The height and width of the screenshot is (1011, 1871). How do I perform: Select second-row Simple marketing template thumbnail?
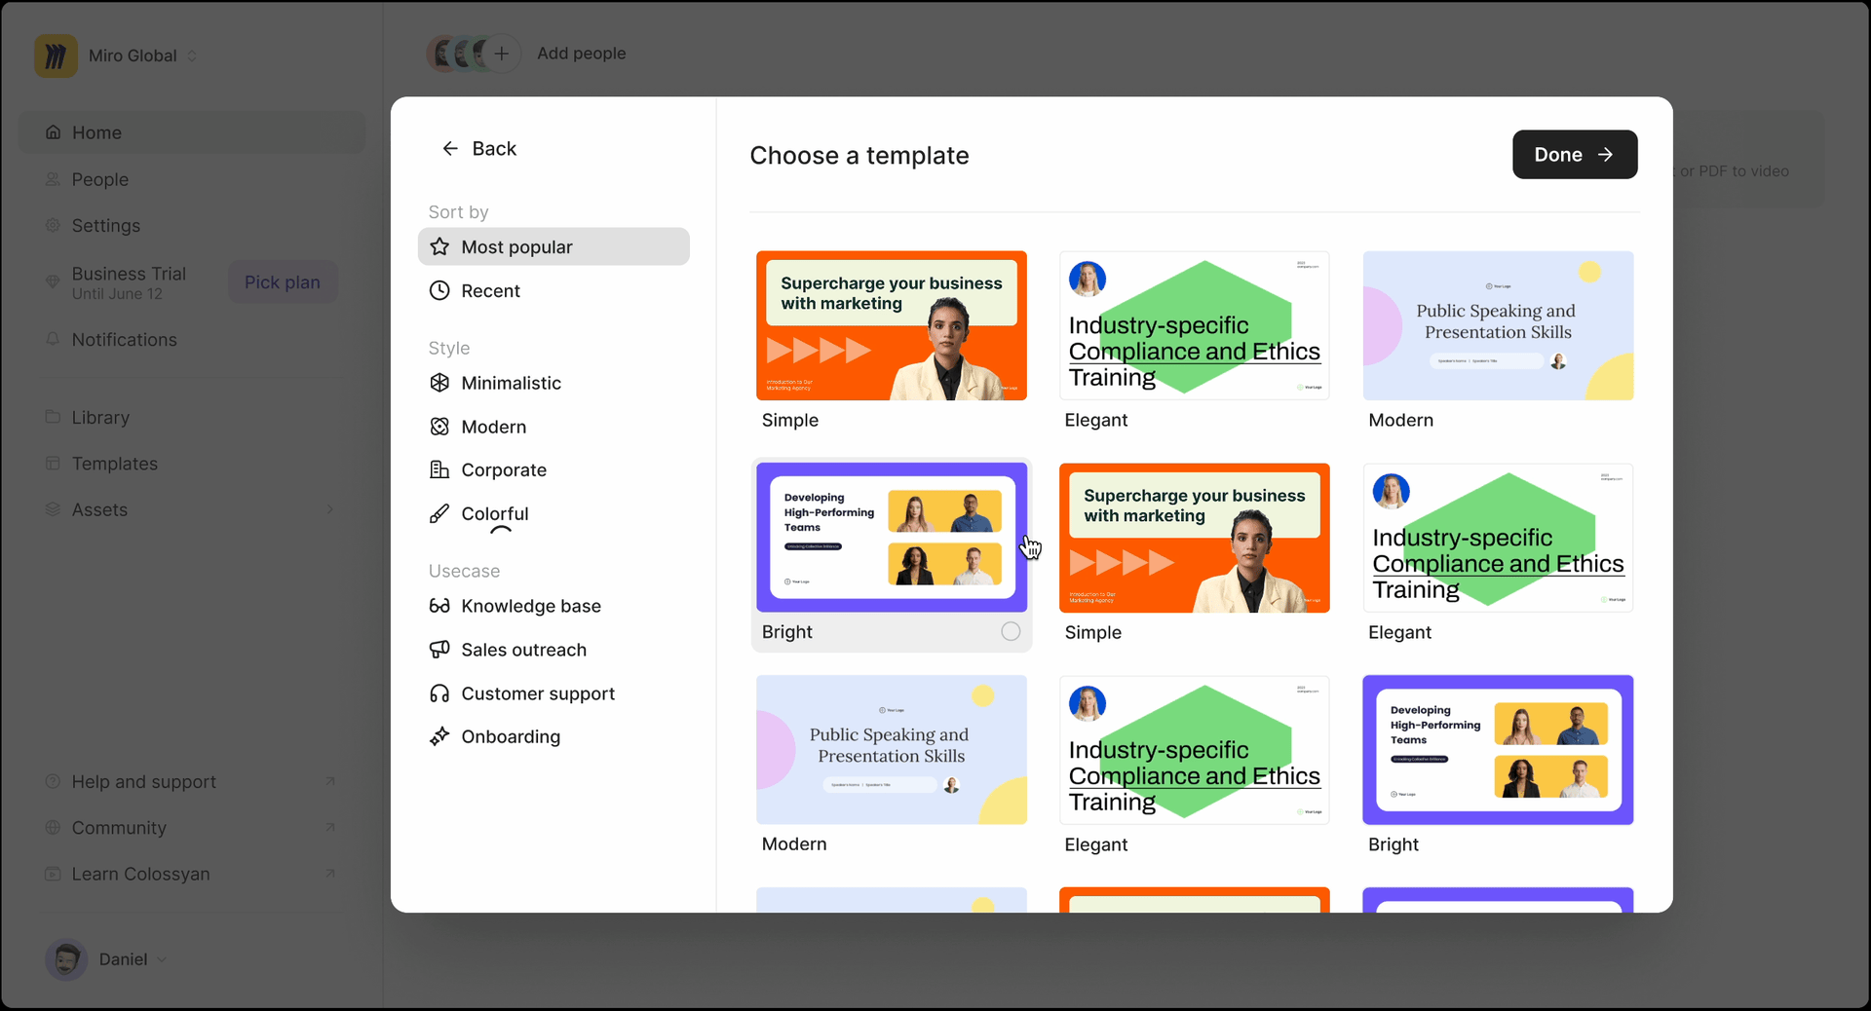point(1194,538)
